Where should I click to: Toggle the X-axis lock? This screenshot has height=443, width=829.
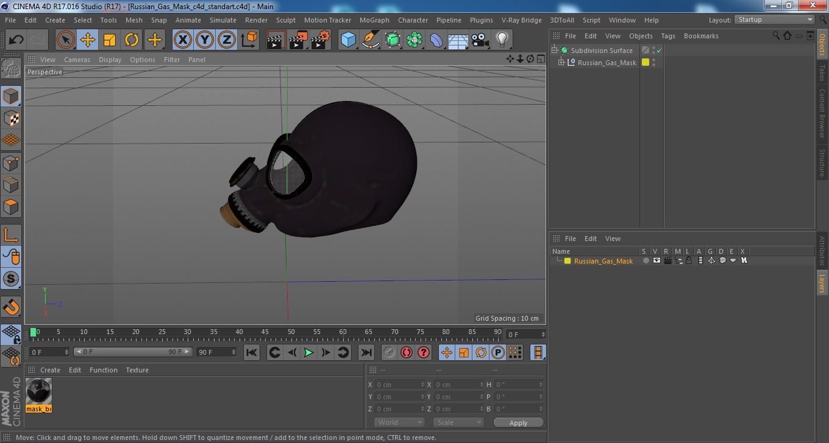point(182,40)
